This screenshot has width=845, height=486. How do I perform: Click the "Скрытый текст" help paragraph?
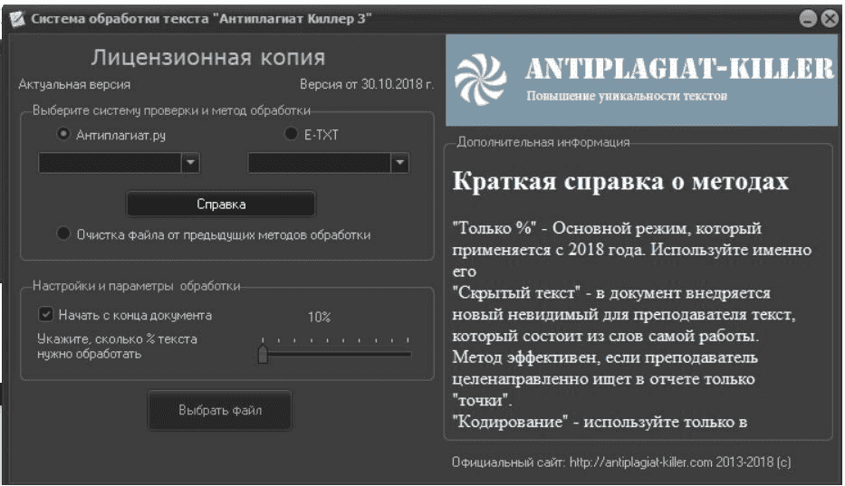[623, 347]
